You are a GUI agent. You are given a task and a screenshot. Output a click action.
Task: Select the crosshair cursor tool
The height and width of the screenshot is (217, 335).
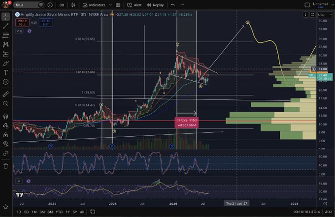point(6,17)
